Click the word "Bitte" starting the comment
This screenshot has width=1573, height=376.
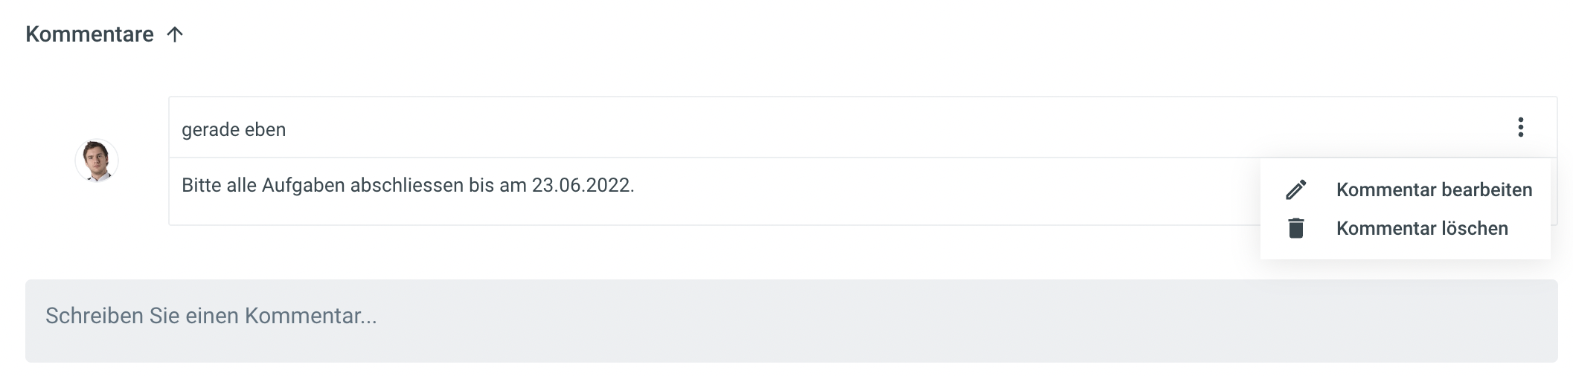pos(201,185)
